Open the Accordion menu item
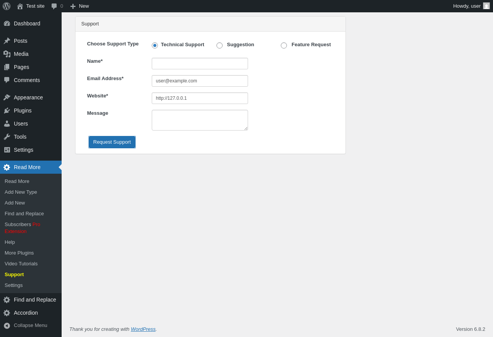 (x=31, y=313)
